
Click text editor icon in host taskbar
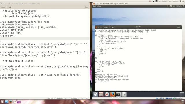(15, 102)
